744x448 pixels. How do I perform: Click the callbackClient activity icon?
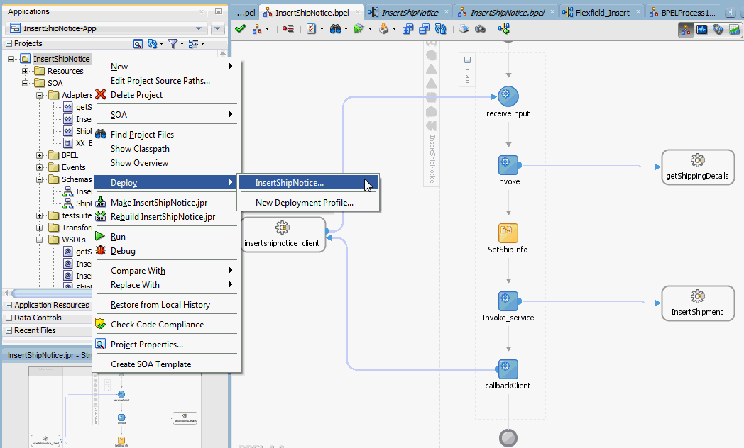click(508, 369)
